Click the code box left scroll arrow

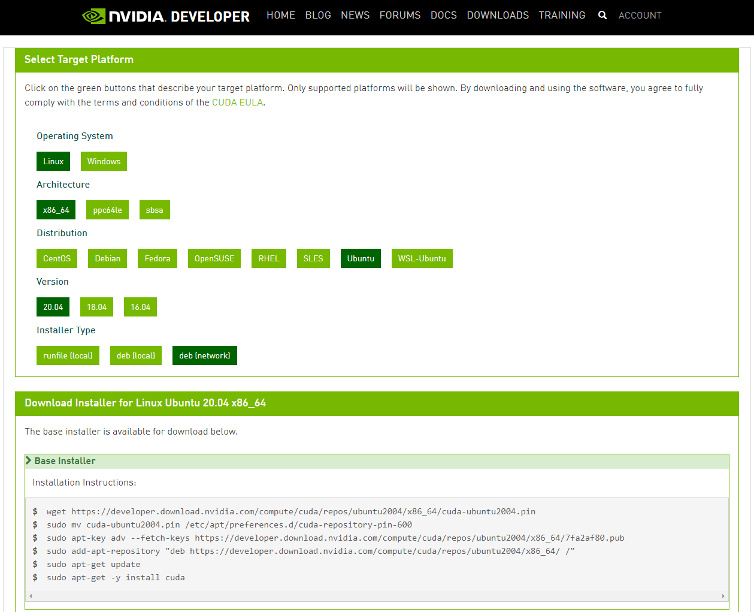coord(31,596)
